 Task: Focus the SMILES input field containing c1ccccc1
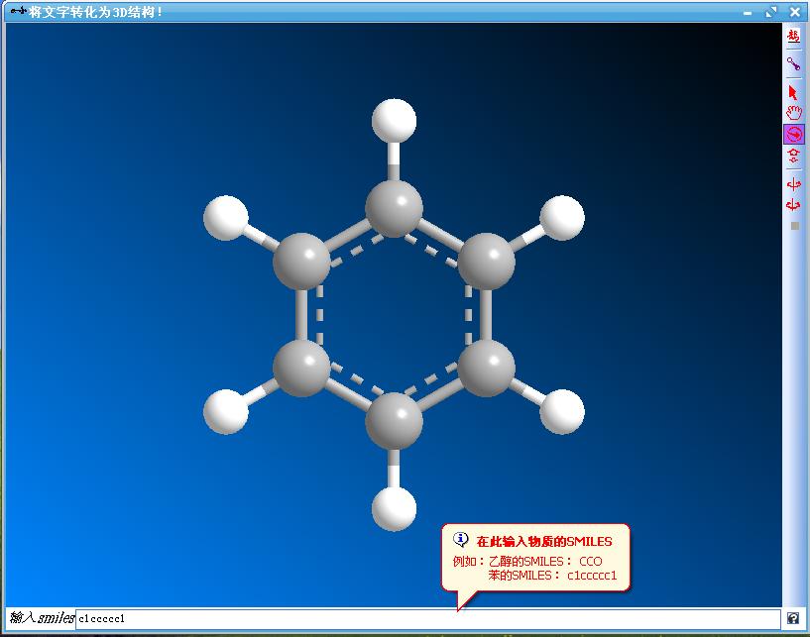(x=426, y=618)
